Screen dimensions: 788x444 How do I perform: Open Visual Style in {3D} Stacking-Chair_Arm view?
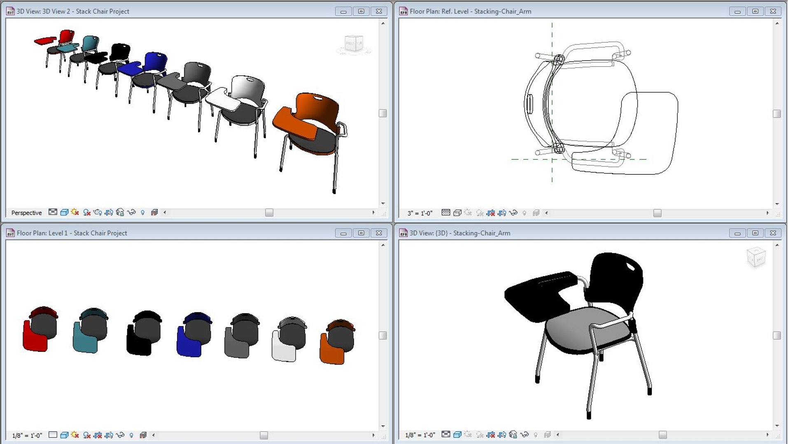click(x=457, y=434)
